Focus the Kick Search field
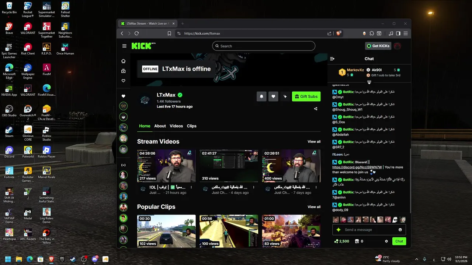Viewport: 472px width, 265px height. 264,46
